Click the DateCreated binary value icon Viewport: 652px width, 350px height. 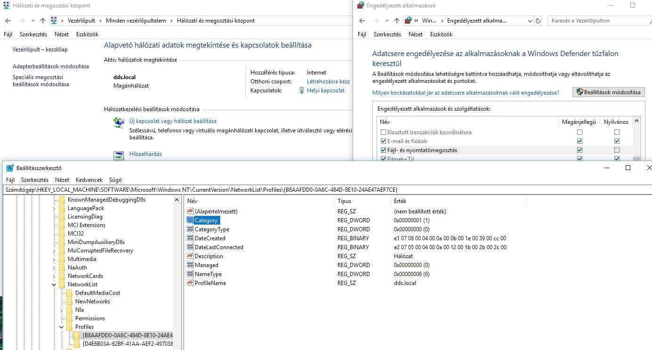coord(190,238)
